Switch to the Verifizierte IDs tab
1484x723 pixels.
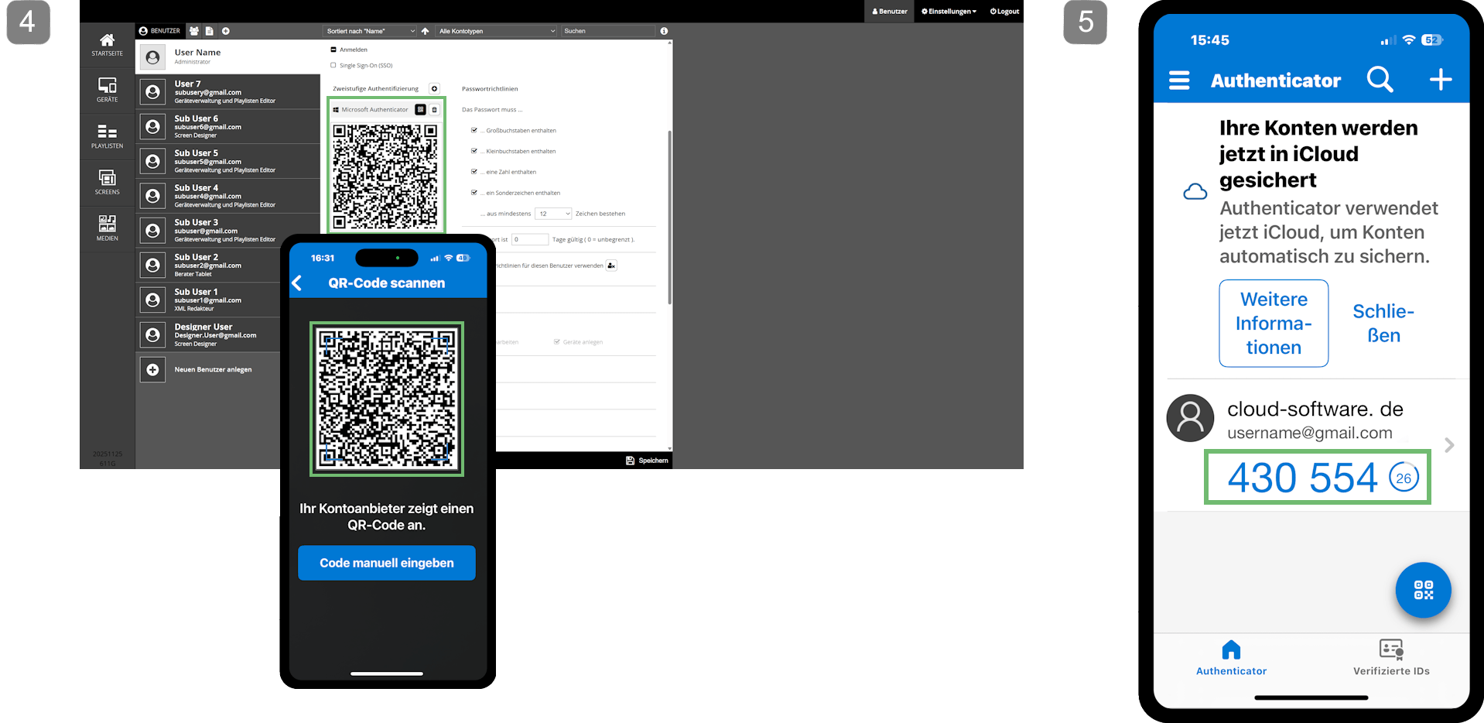click(x=1390, y=658)
